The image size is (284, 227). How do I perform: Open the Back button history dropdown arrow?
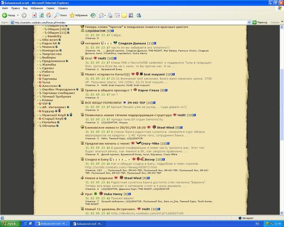18,16
